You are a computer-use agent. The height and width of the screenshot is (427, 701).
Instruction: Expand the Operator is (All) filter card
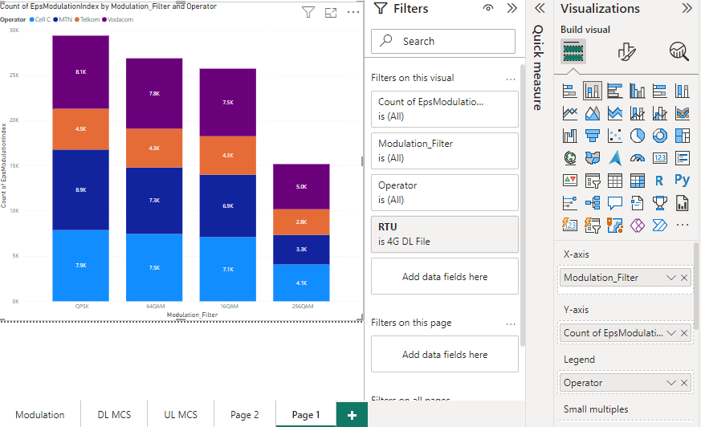pyautogui.click(x=444, y=193)
